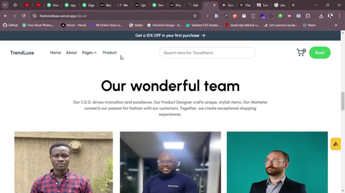Click the pink recorder extension icon
Viewport: 345px width, 193px height.
pyautogui.click(x=289, y=16)
